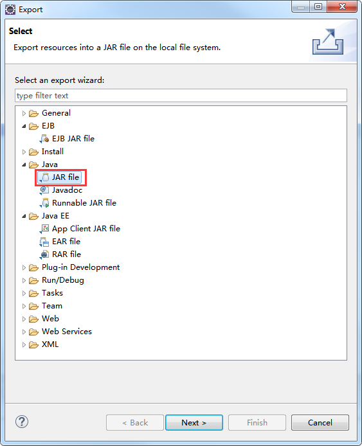Select the 'Run/Debug' row text
Viewport: 362px width, 446px height.
pos(63,280)
